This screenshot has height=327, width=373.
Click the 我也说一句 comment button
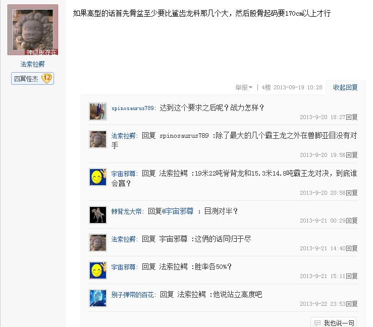pos(334,322)
